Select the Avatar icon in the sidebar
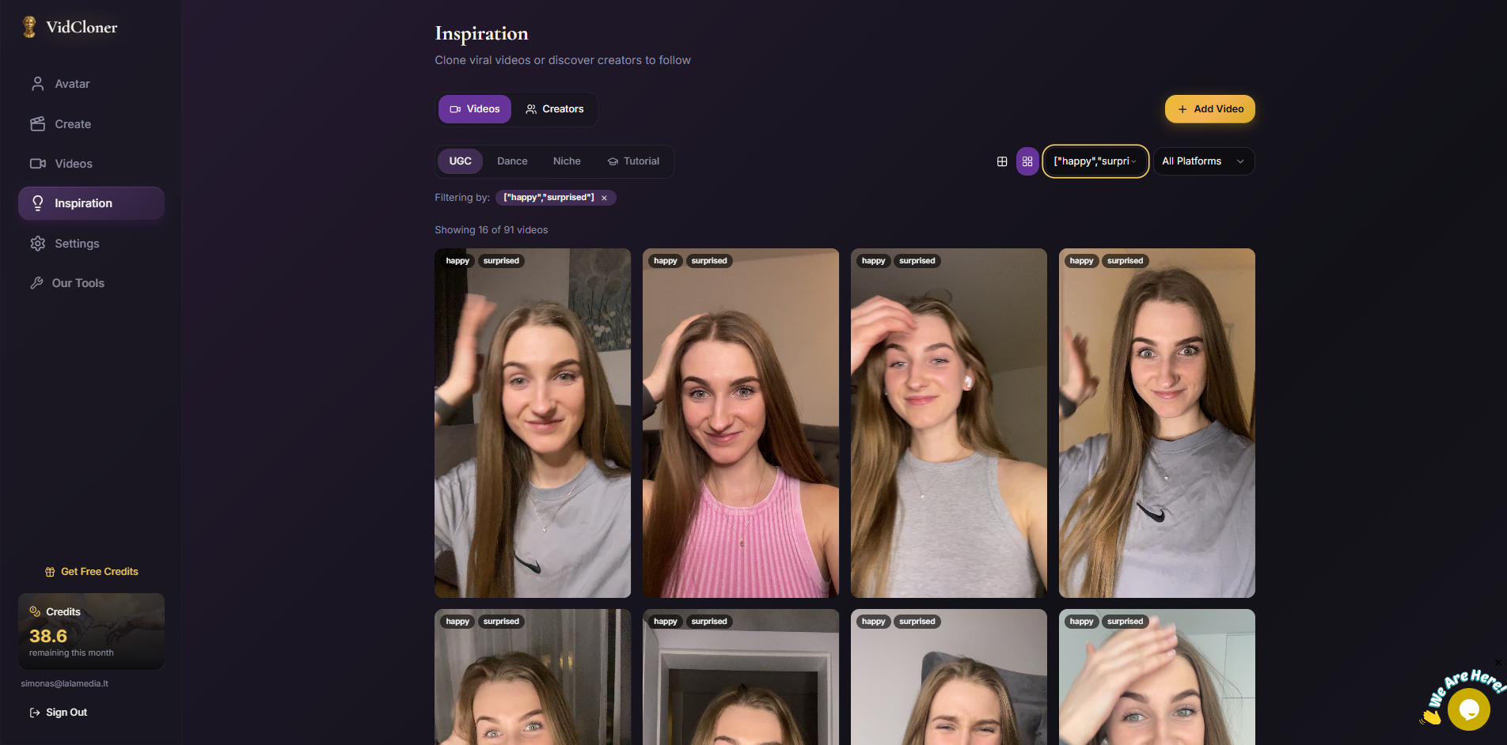This screenshot has height=745, width=1507. (x=37, y=83)
